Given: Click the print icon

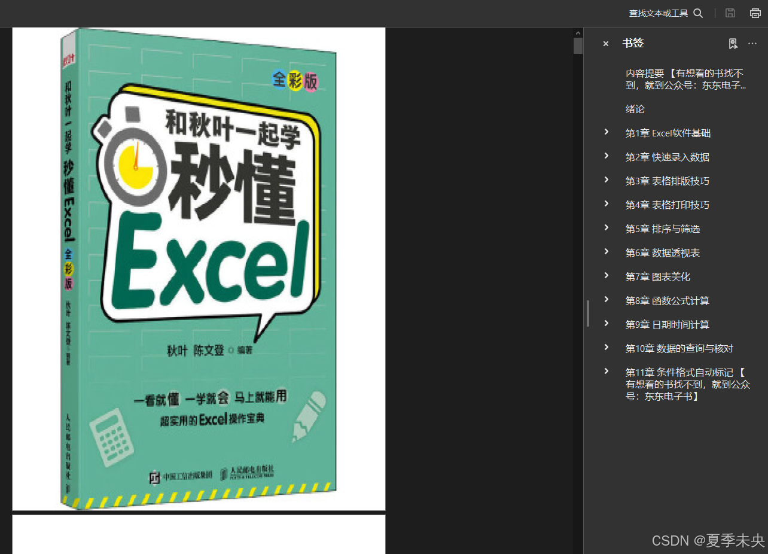Looking at the screenshot, I should 755,13.
